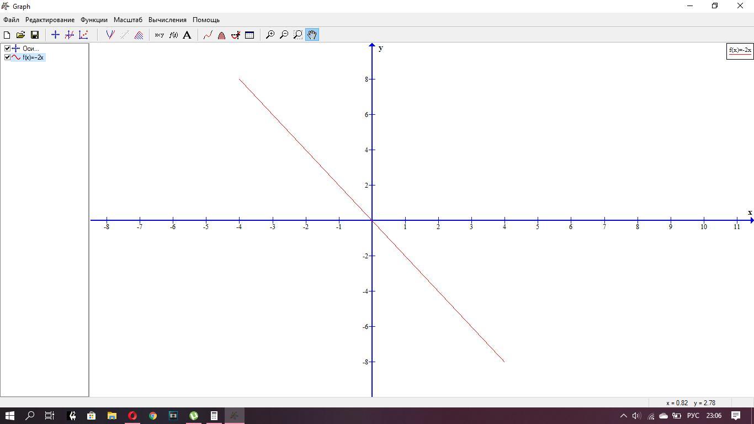Open the Функции menu

pyautogui.click(x=94, y=20)
